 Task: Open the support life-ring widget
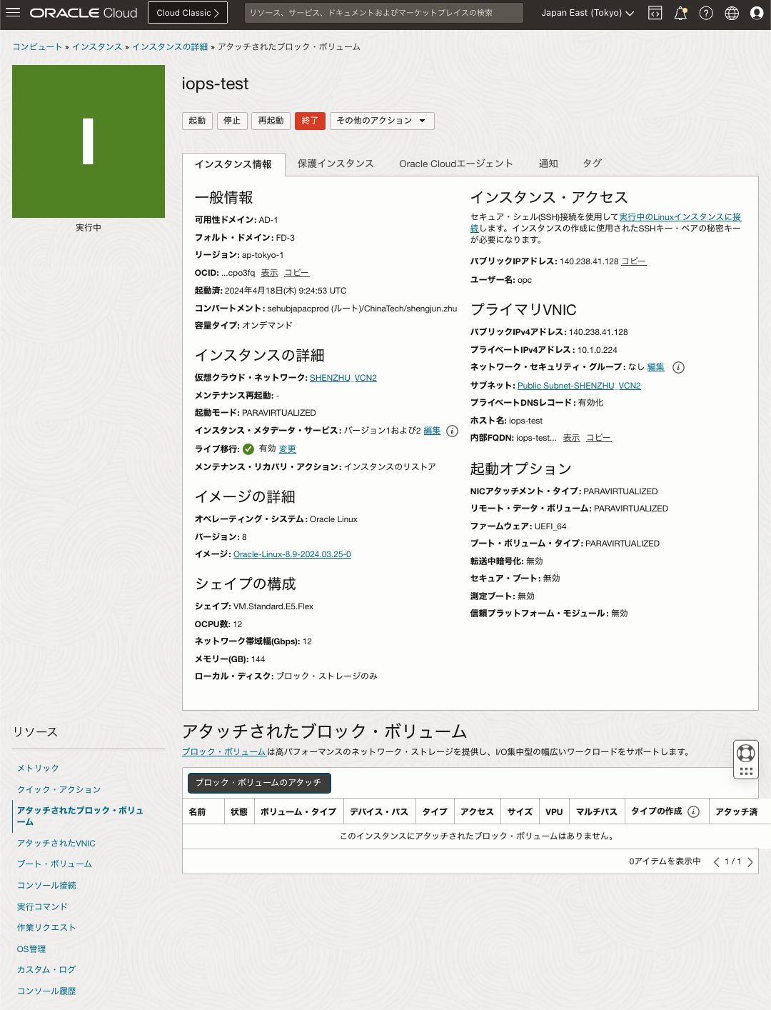pos(745,754)
